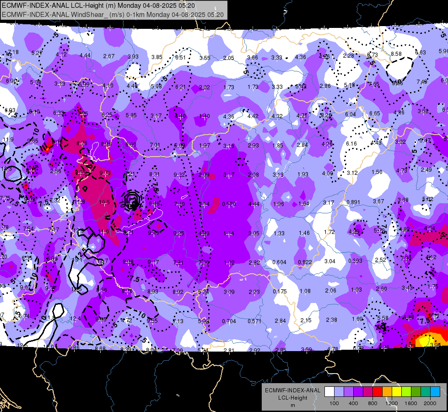The height and width of the screenshot is (412, 448).
Task: Click the wind shear value 8.58
Action: (x=396, y=54)
